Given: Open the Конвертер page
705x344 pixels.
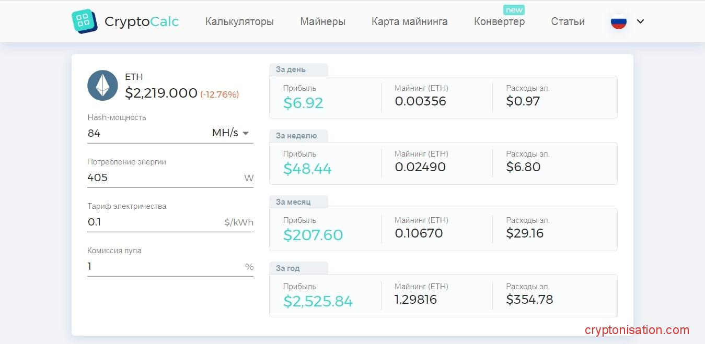Looking at the screenshot, I should coord(499,21).
